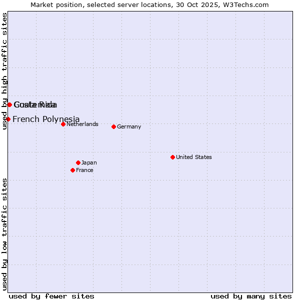Click the empty plot area below United States
The height and width of the screenshot is (300, 300).
tap(172, 225)
